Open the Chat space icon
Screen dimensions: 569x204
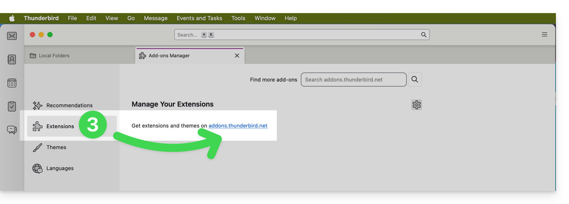tap(12, 130)
